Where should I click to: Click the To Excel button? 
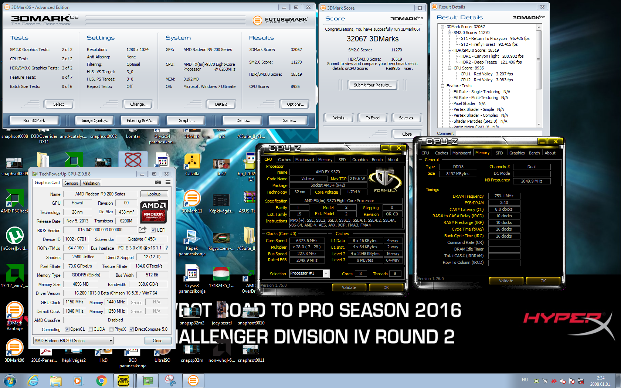373,118
